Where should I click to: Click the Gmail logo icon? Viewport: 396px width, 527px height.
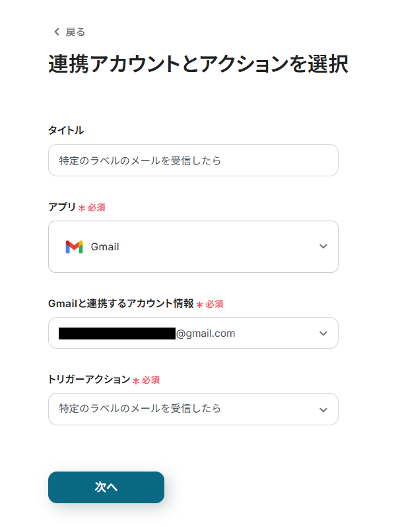click(74, 247)
